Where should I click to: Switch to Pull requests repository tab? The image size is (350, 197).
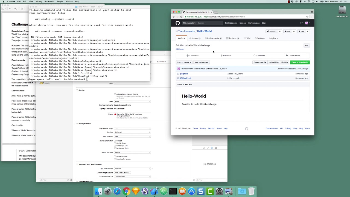213,38
